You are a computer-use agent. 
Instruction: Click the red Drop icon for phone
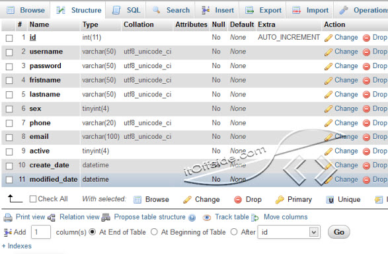click(x=366, y=123)
